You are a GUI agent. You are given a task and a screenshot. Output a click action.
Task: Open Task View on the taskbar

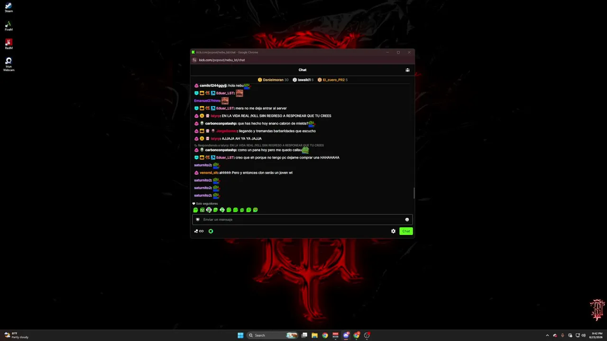click(304, 335)
